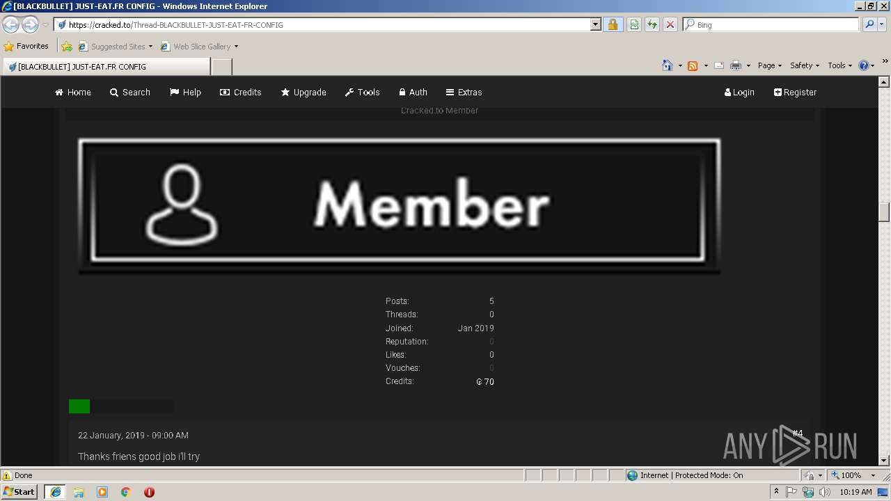Screen dimensions: 891x501
Task: Open the Credits link
Action: (x=241, y=92)
